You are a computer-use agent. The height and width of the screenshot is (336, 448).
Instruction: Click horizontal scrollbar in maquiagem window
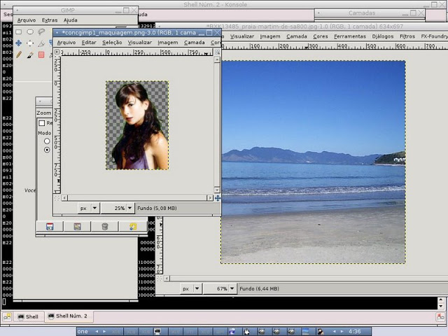point(137,197)
